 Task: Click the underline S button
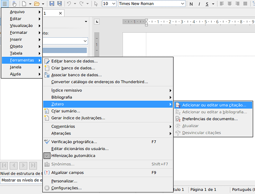tap(208, 4)
